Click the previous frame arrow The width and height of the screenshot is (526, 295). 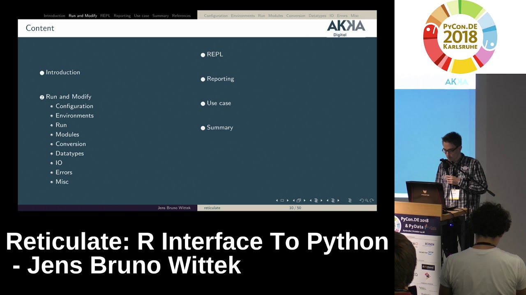click(x=293, y=200)
